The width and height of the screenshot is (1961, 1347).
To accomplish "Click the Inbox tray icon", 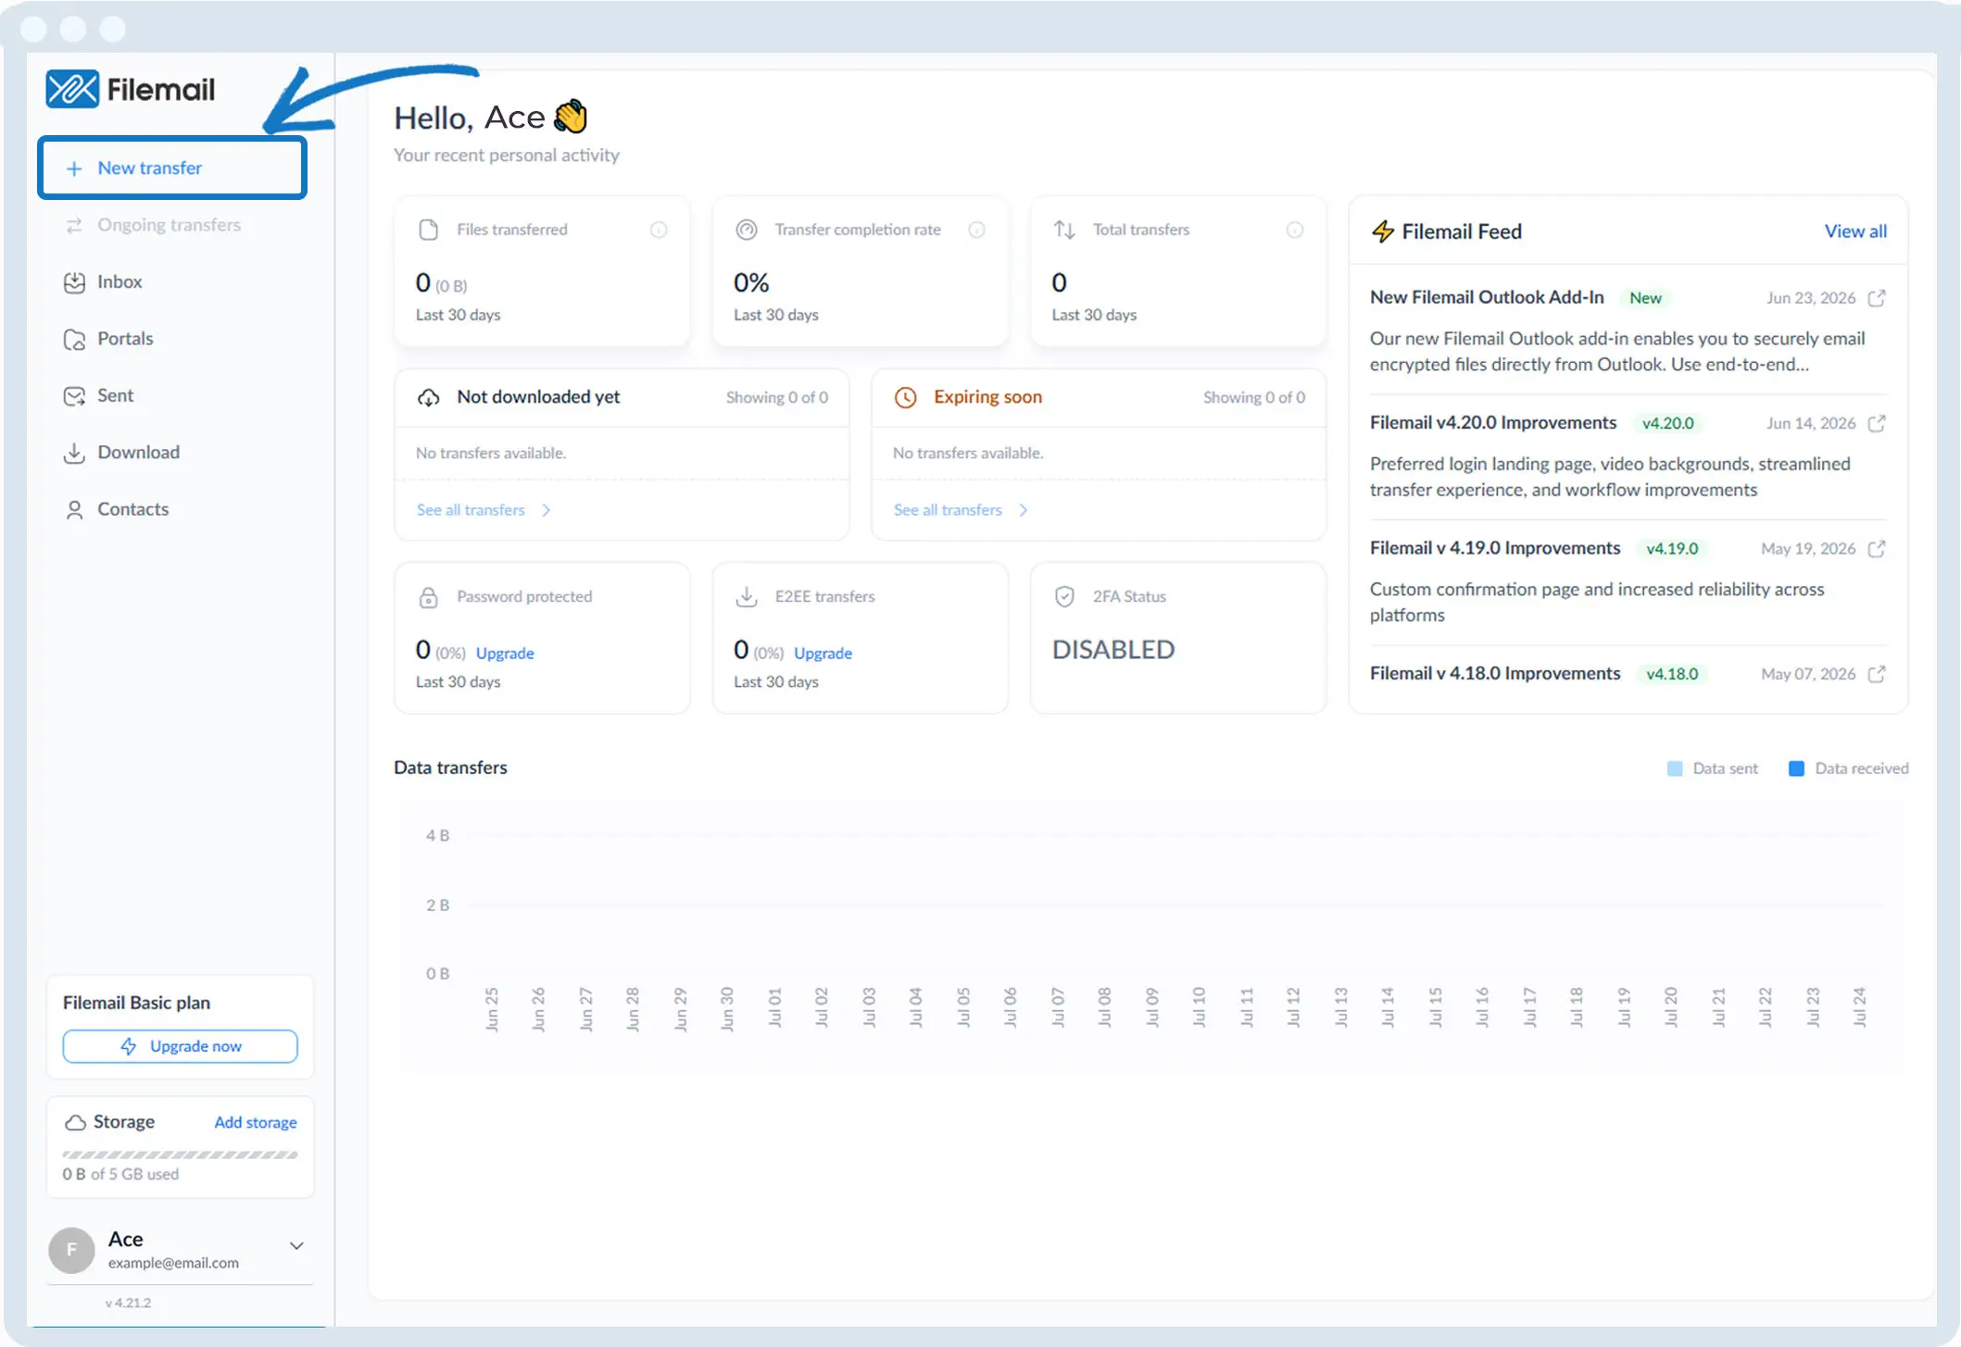I will 74,282.
